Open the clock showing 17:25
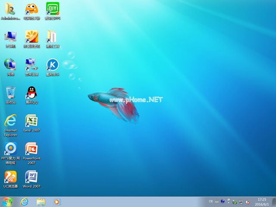 pos(262,202)
